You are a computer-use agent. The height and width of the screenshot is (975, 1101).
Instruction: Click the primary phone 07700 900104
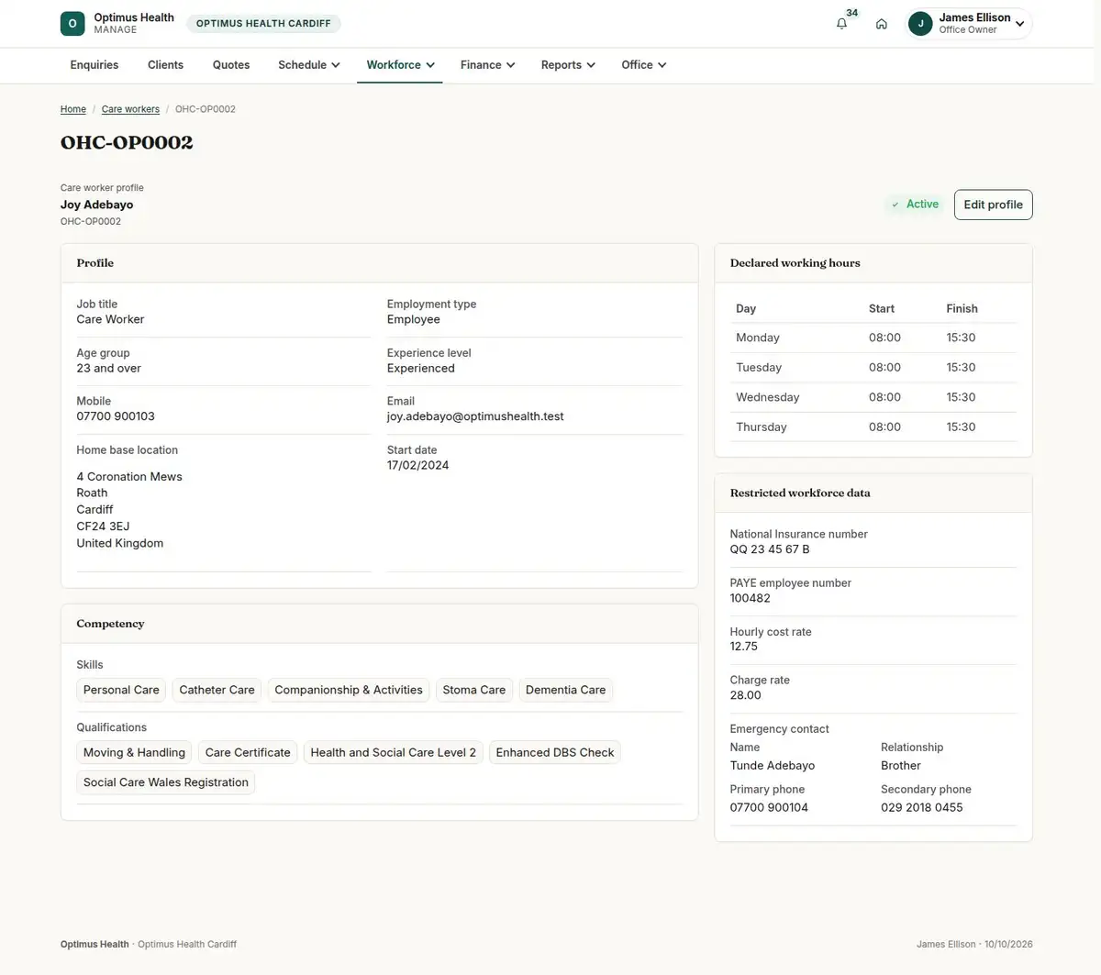(x=769, y=808)
